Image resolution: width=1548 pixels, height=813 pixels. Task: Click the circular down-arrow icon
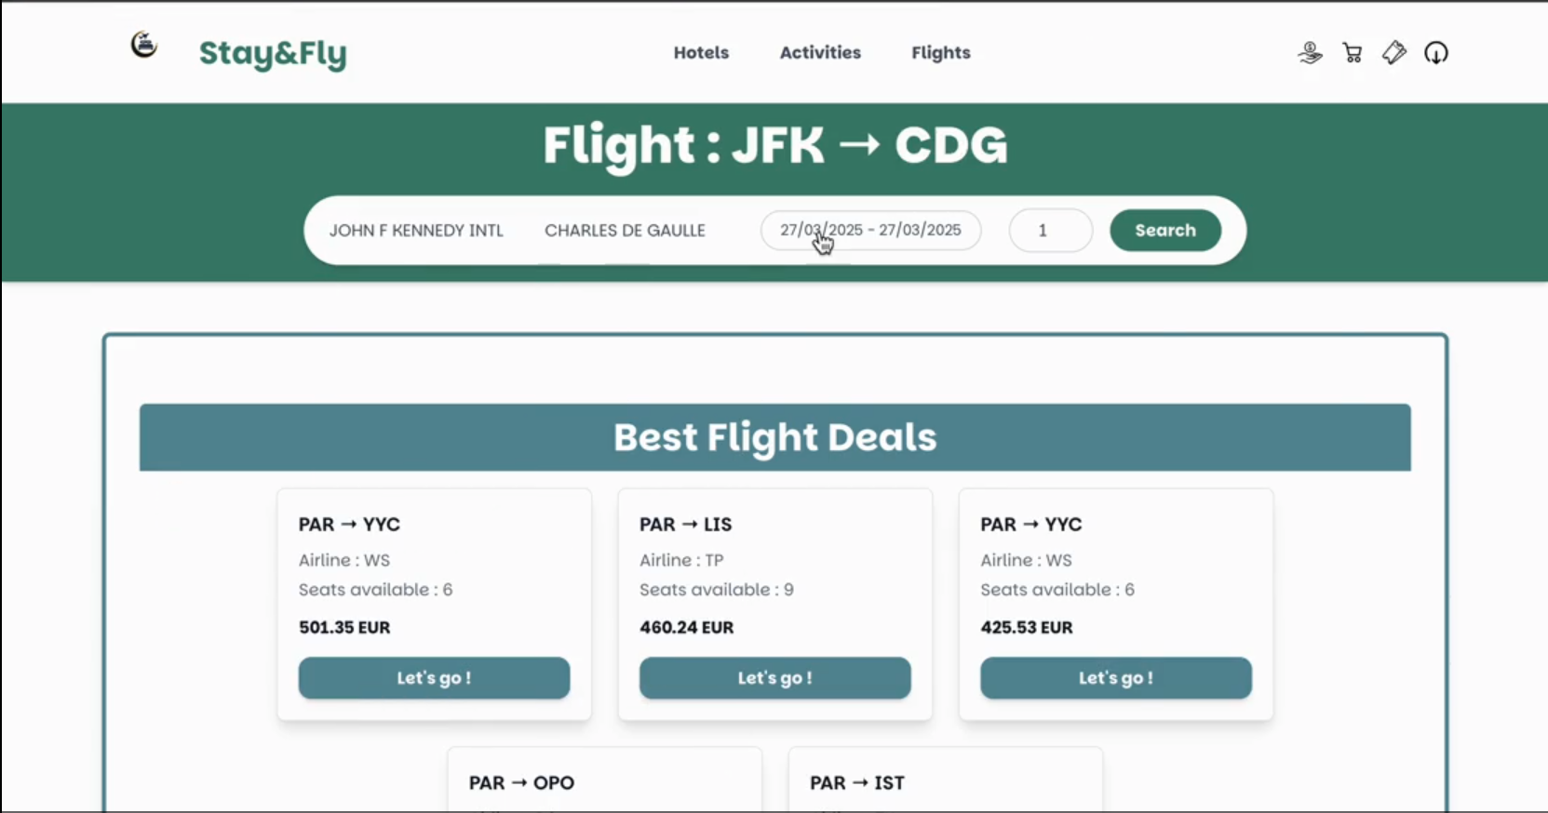pos(1436,53)
